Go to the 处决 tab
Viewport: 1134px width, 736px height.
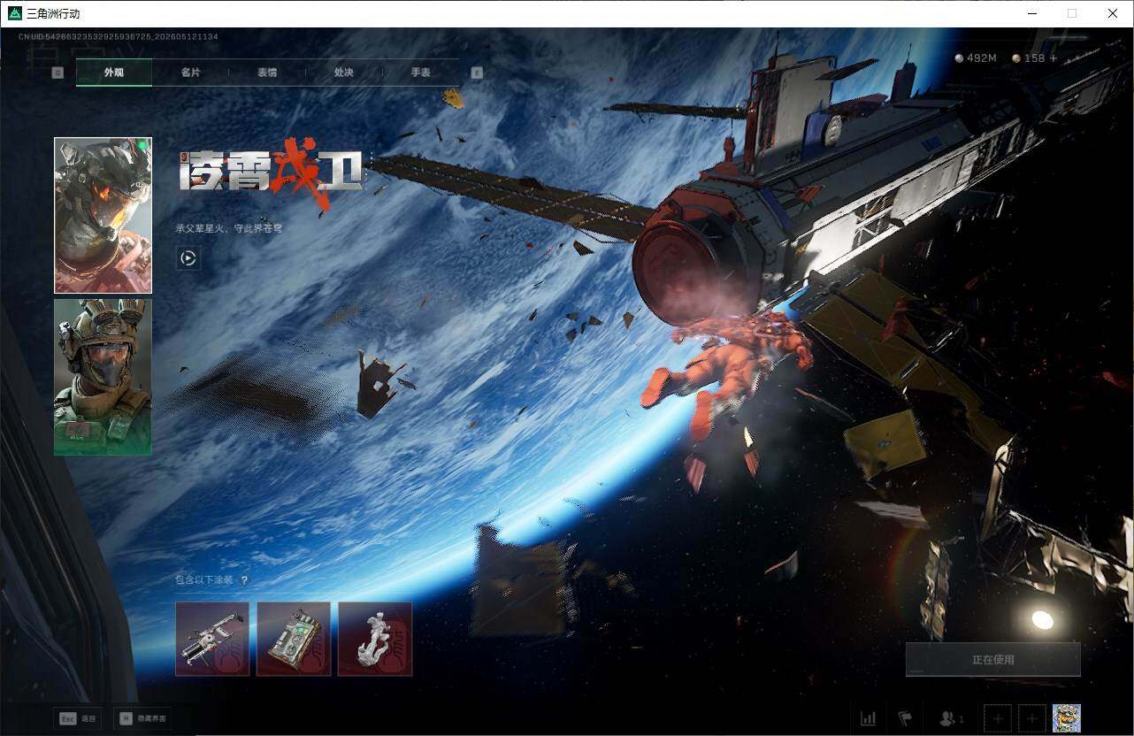[344, 73]
